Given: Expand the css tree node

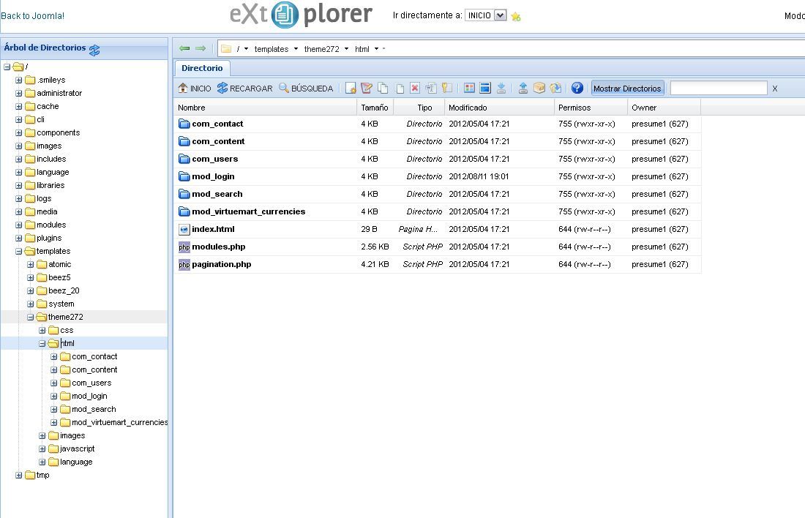Looking at the screenshot, I should [x=42, y=331].
